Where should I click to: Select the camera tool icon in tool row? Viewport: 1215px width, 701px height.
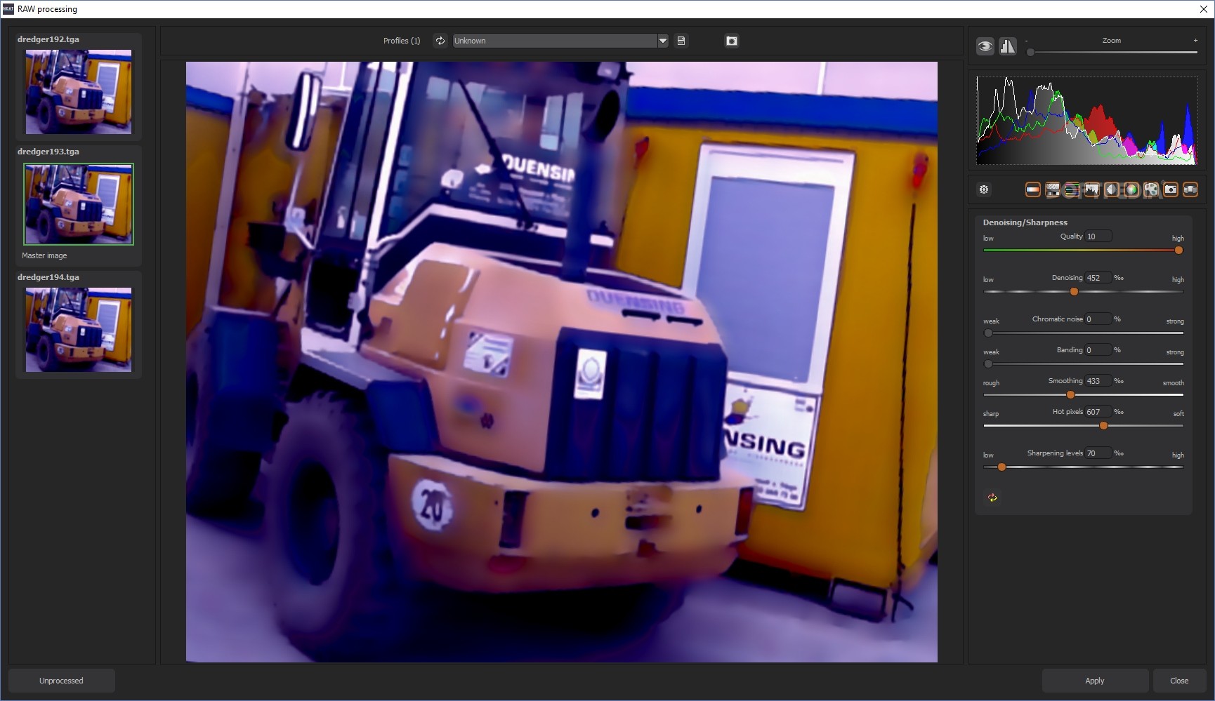point(1171,189)
